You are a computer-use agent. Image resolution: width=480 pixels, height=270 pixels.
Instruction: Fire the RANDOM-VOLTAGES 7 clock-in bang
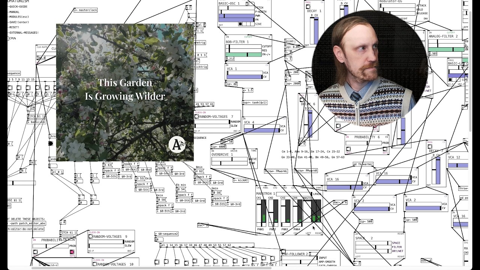(196, 117)
